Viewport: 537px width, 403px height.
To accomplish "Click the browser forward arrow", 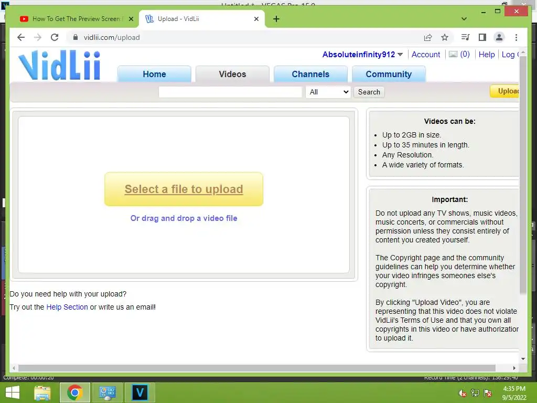I will 38,37.
